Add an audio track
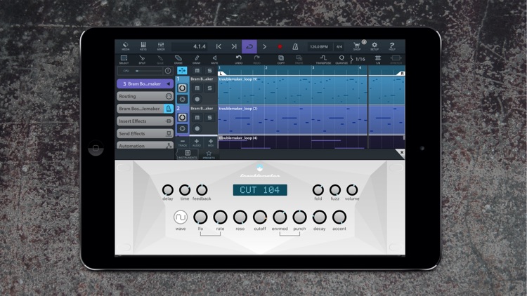 [197, 142]
